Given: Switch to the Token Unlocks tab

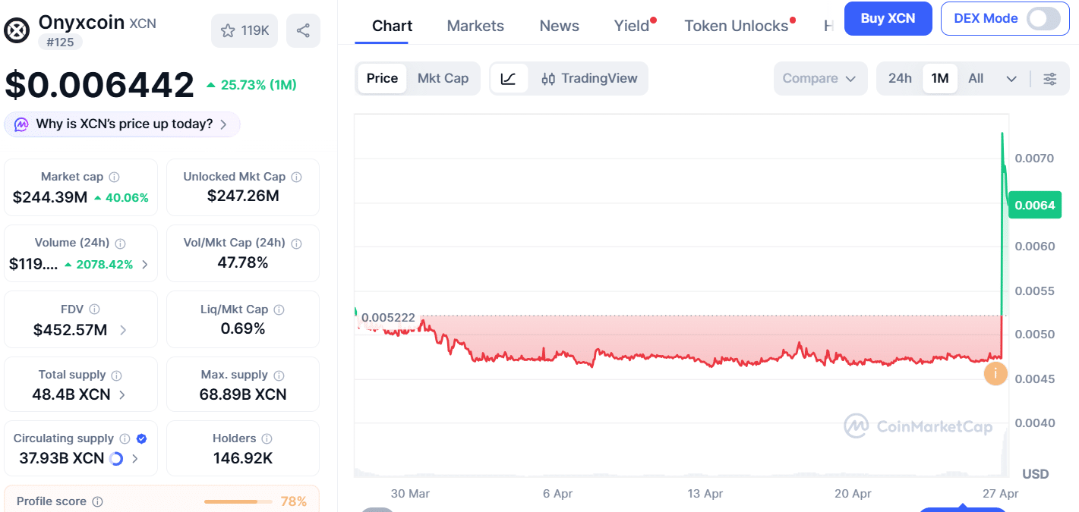Looking at the screenshot, I should click(737, 26).
